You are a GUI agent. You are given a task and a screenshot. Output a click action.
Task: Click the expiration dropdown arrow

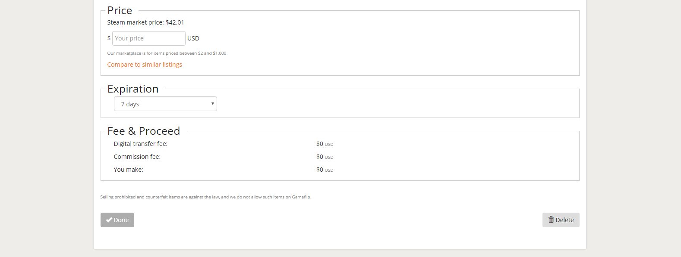(x=212, y=104)
